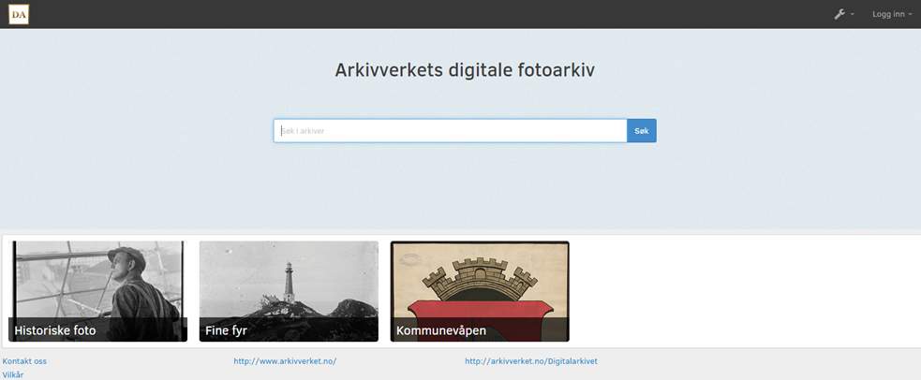Viewport: 921px width, 380px height.
Task: Click the caret next to Logg inn
Action: (x=910, y=15)
